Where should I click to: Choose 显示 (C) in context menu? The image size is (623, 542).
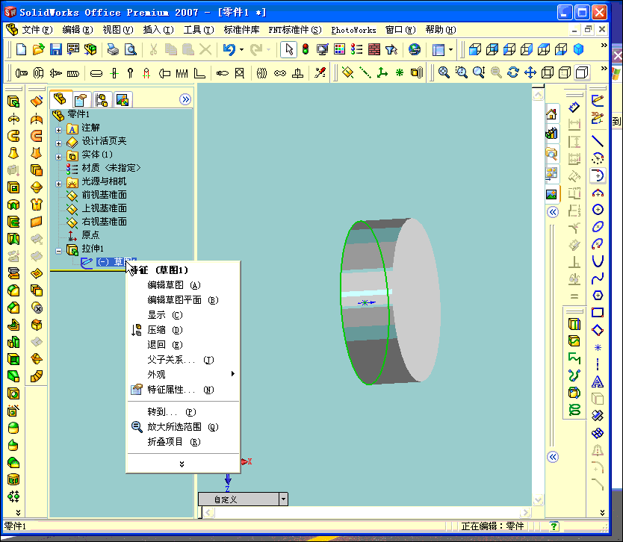(x=183, y=315)
